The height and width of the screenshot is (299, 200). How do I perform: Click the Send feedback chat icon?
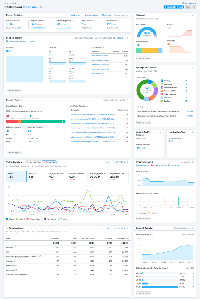point(183,3)
